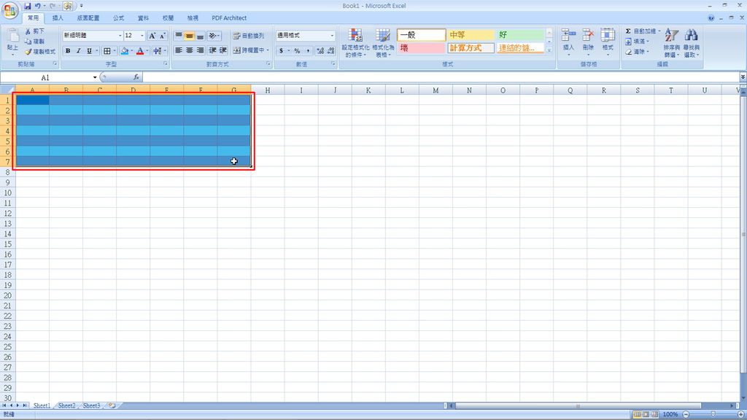Image resolution: width=747 pixels, height=420 pixels.
Task: Toggle top vertical alignment
Action: click(x=179, y=36)
